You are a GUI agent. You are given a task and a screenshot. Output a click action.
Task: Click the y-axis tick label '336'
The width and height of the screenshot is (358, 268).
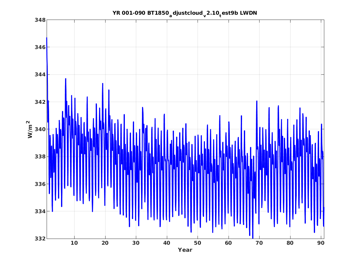[x=40, y=184]
